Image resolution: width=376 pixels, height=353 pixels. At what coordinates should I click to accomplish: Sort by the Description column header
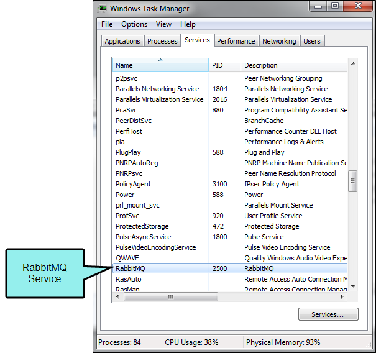[294, 65]
